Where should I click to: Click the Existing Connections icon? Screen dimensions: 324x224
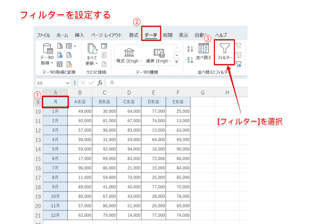point(69,64)
